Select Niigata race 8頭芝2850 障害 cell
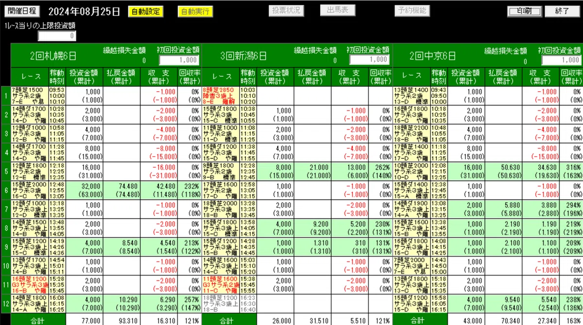The height and width of the screenshot is (325, 583). click(x=220, y=96)
